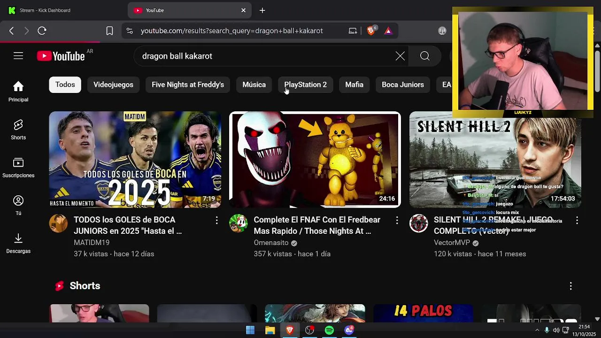The height and width of the screenshot is (338, 601).
Task: Click the Omenasito channel avatar
Action: click(x=239, y=223)
